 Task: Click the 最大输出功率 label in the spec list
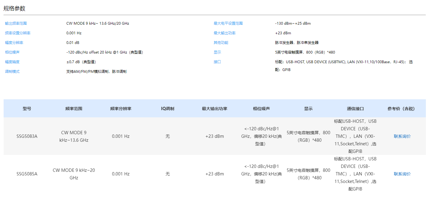click(x=224, y=33)
